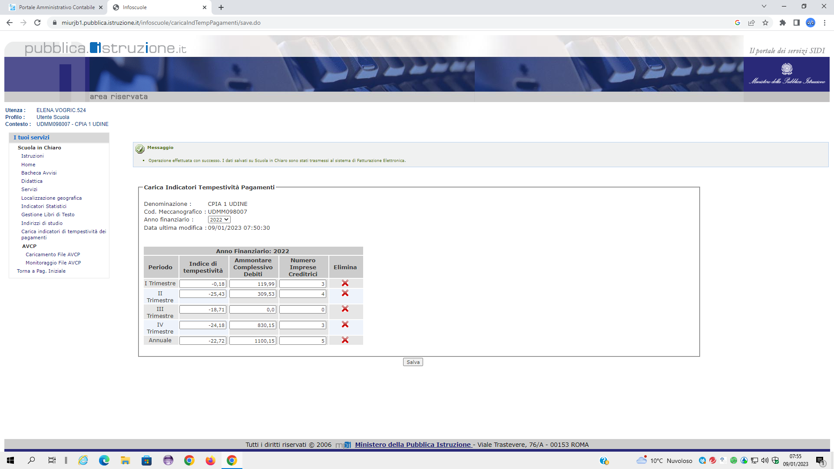Open Firefox from the taskbar
This screenshot has height=469, width=834.
pos(210,460)
